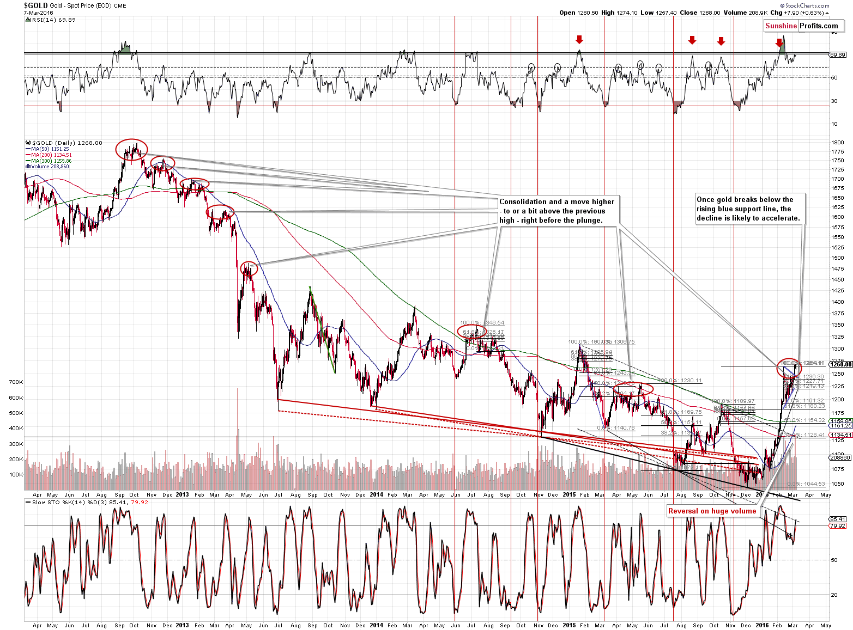Click the 700K volume axis label

pyautogui.click(x=16, y=382)
